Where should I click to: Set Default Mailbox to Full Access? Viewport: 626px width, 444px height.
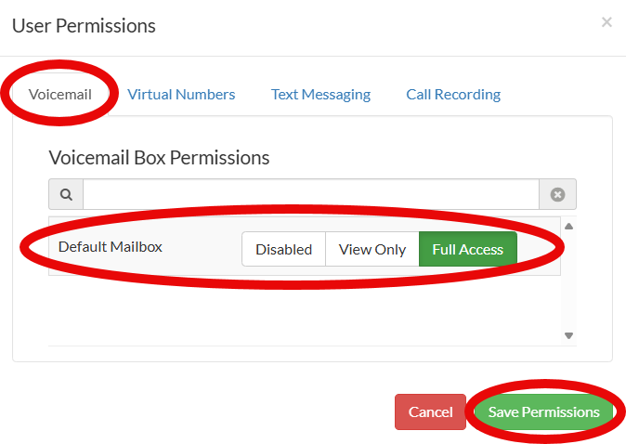pyautogui.click(x=467, y=249)
